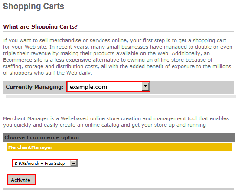Click the Merchant Manager description paragraph

116,121
